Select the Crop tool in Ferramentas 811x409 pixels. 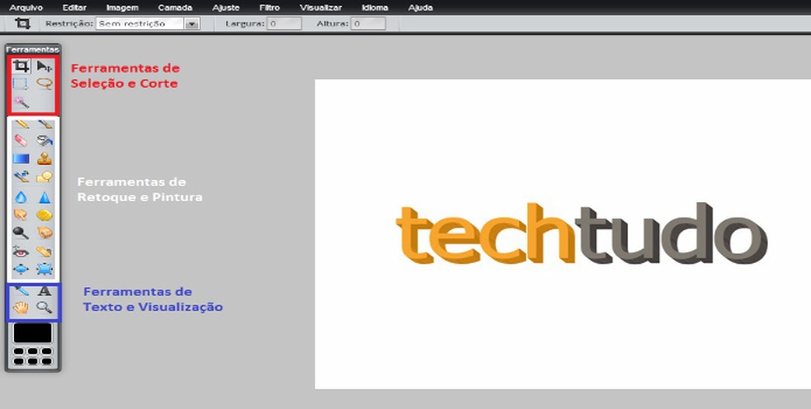[x=21, y=66]
